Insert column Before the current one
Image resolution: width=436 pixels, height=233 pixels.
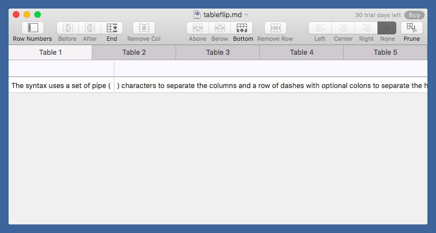[x=68, y=28]
